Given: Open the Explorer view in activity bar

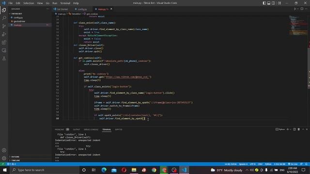Looking at the screenshot, I should [4, 10].
